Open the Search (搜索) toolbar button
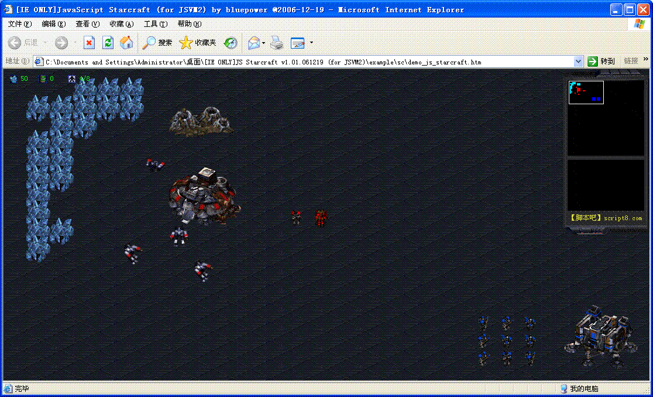Screen dimensions: 653x397 (x=157, y=43)
